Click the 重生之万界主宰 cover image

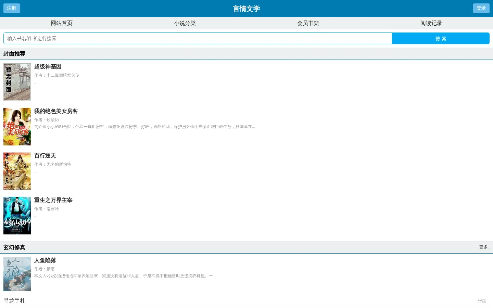17,216
